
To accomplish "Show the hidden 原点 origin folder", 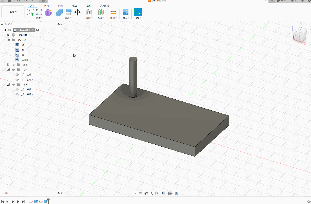I will pos(13,65).
